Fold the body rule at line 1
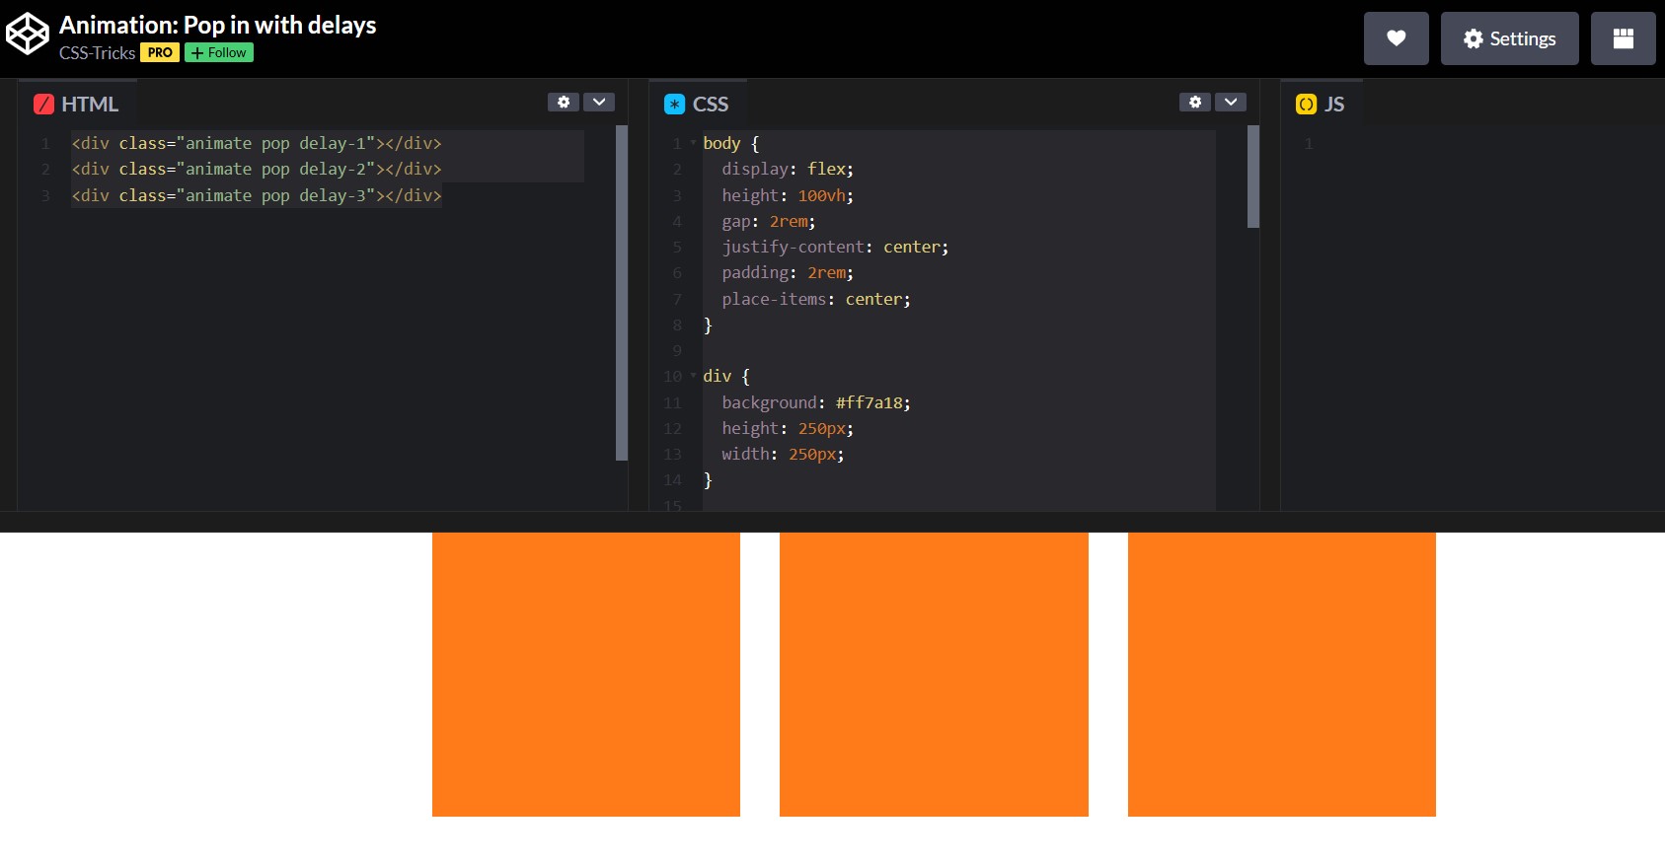 coord(693,143)
